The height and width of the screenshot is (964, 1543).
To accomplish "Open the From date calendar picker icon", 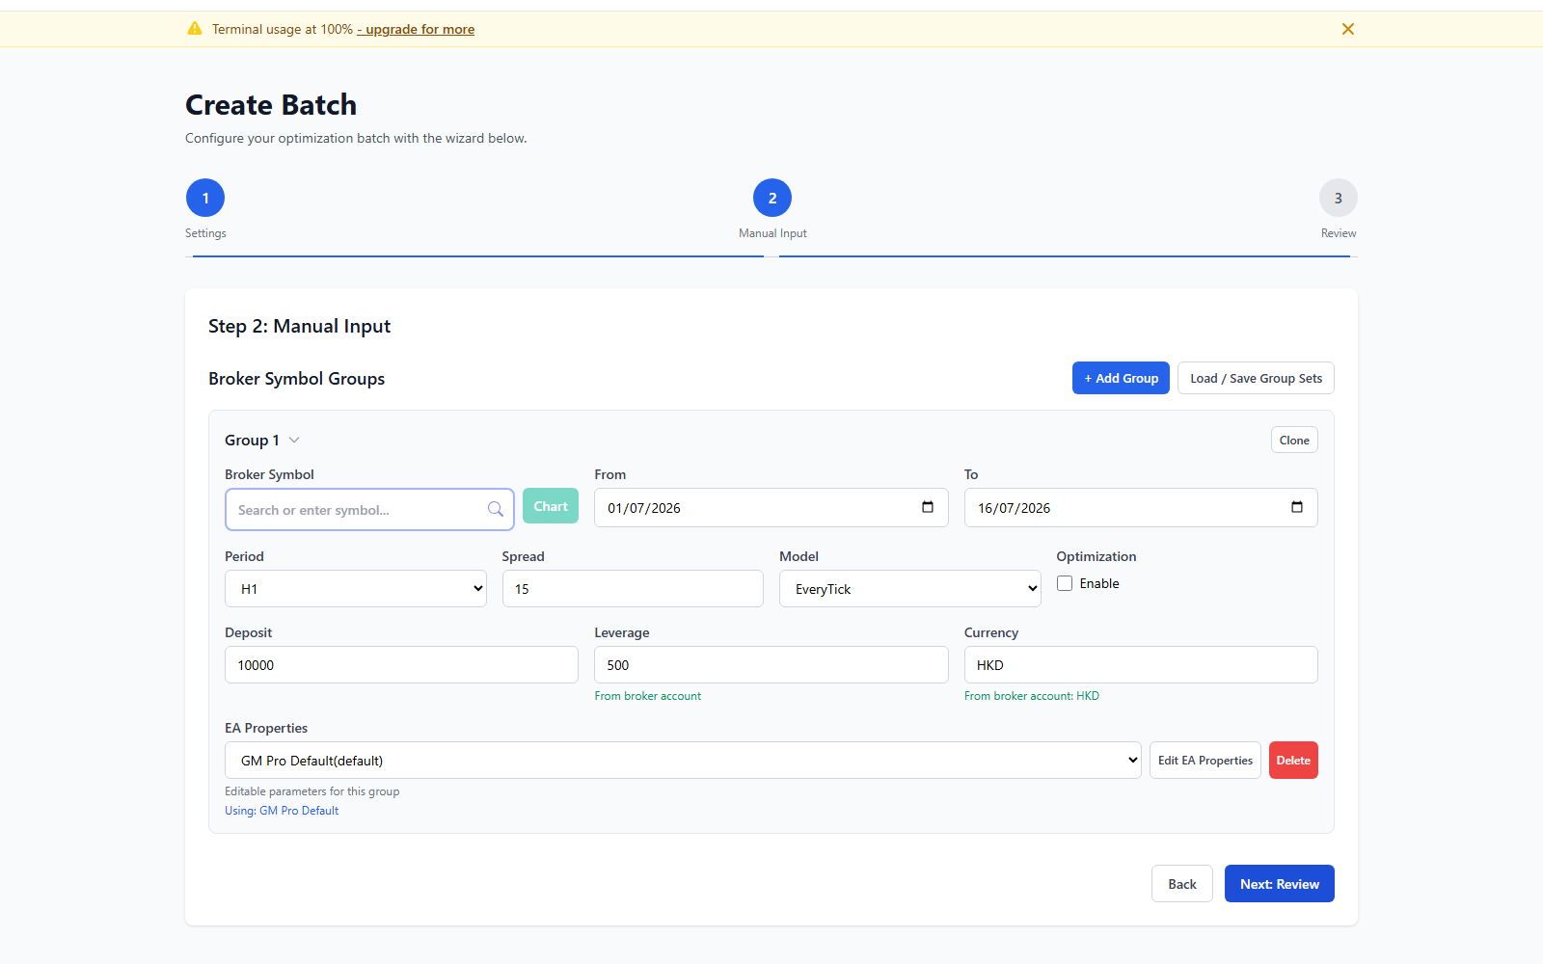I will coord(928,507).
